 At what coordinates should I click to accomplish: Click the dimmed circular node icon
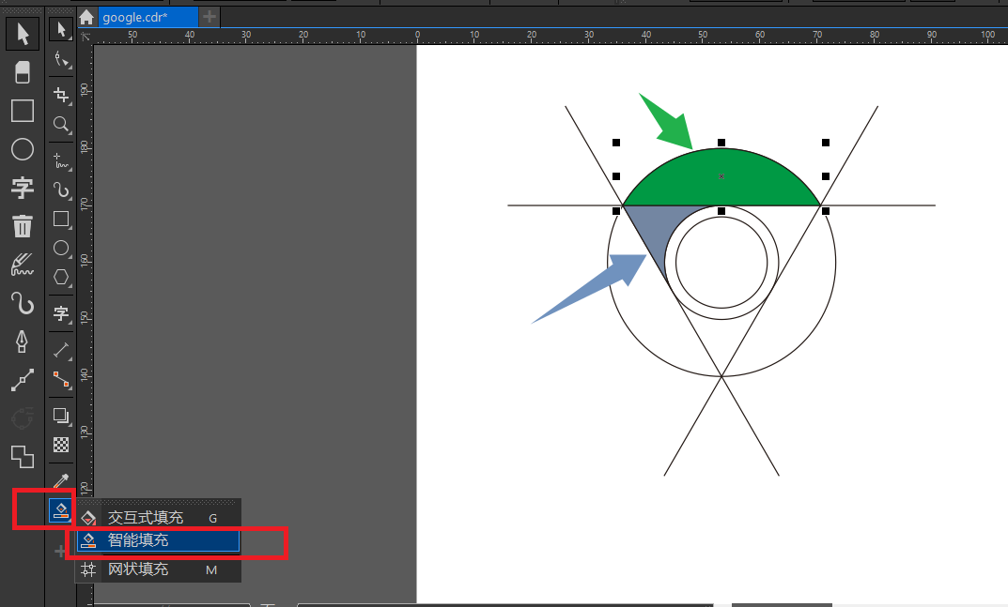pyautogui.click(x=23, y=418)
